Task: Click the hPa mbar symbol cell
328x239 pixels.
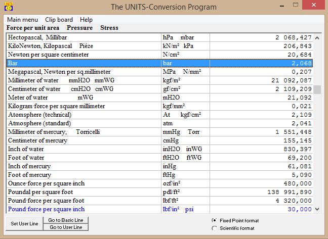Action: [186, 37]
